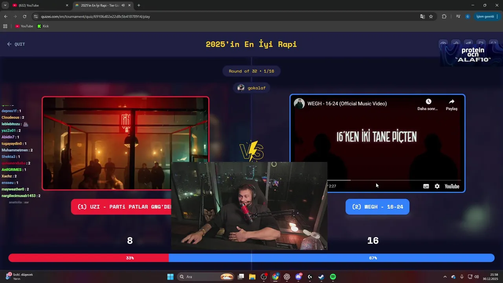Bookmark this page with the star

[431, 17]
